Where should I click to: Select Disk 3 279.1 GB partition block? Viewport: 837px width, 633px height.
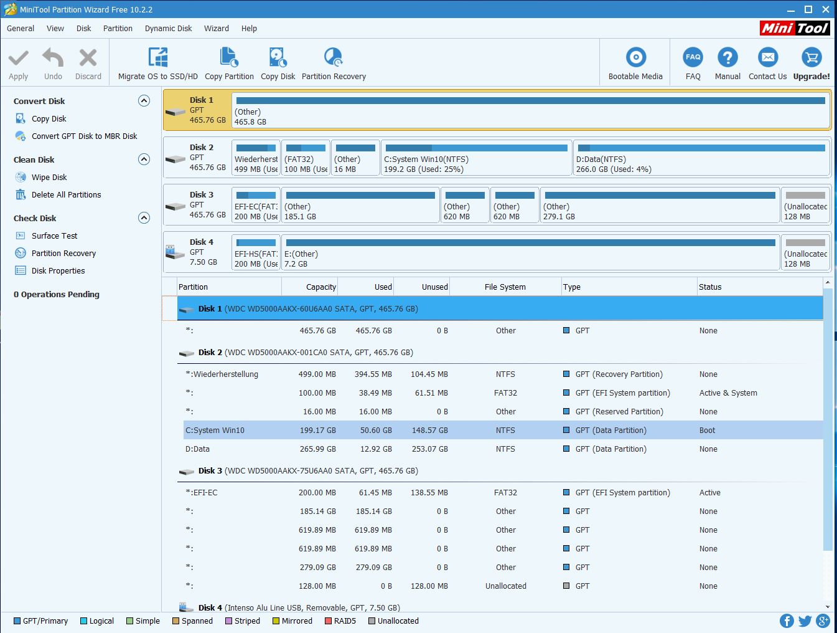pyautogui.click(x=660, y=204)
